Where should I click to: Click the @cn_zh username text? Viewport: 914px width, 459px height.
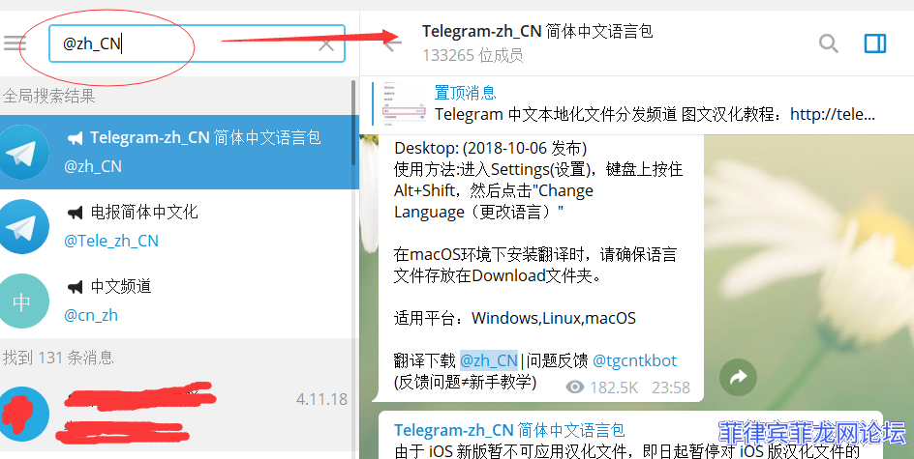[91, 315]
